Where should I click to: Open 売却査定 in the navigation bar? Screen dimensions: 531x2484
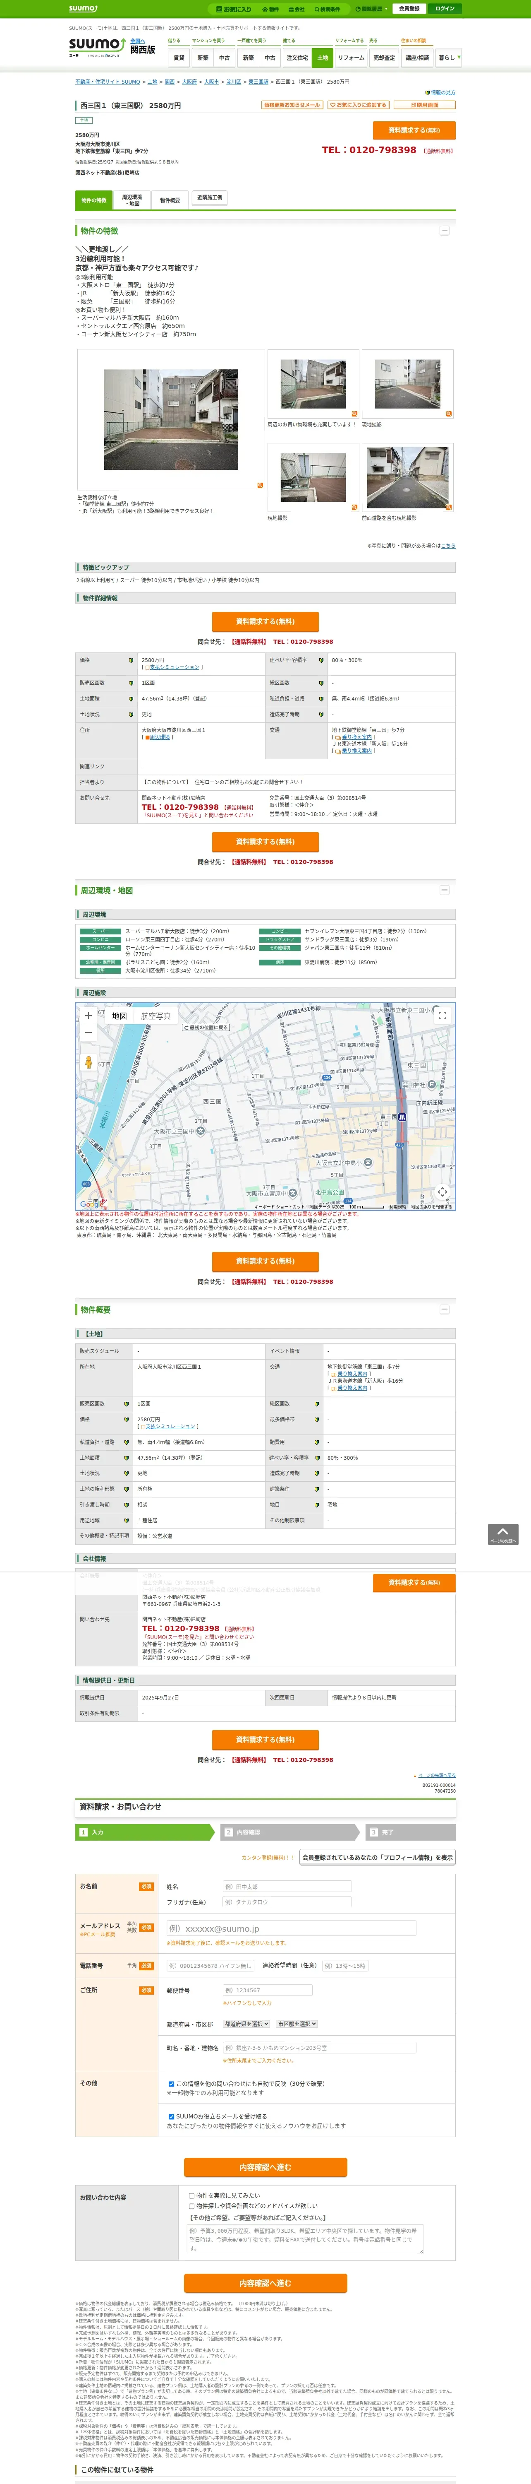click(385, 58)
